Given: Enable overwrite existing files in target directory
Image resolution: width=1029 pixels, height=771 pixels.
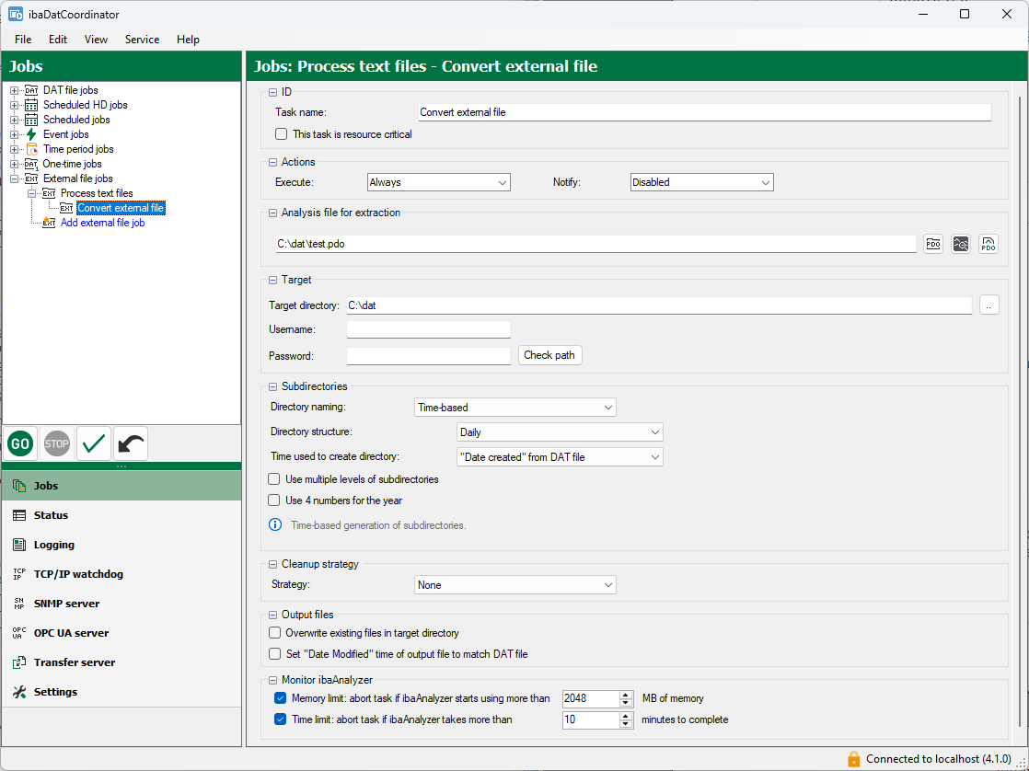Looking at the screenshot, I should coord(274,633).
